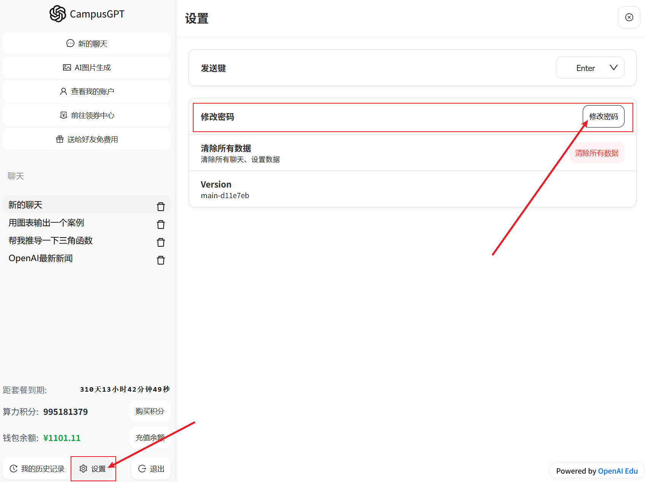Click the red '清除所有数据' button
Viewport: 645px width, 482px height.
tap(596, 153)
